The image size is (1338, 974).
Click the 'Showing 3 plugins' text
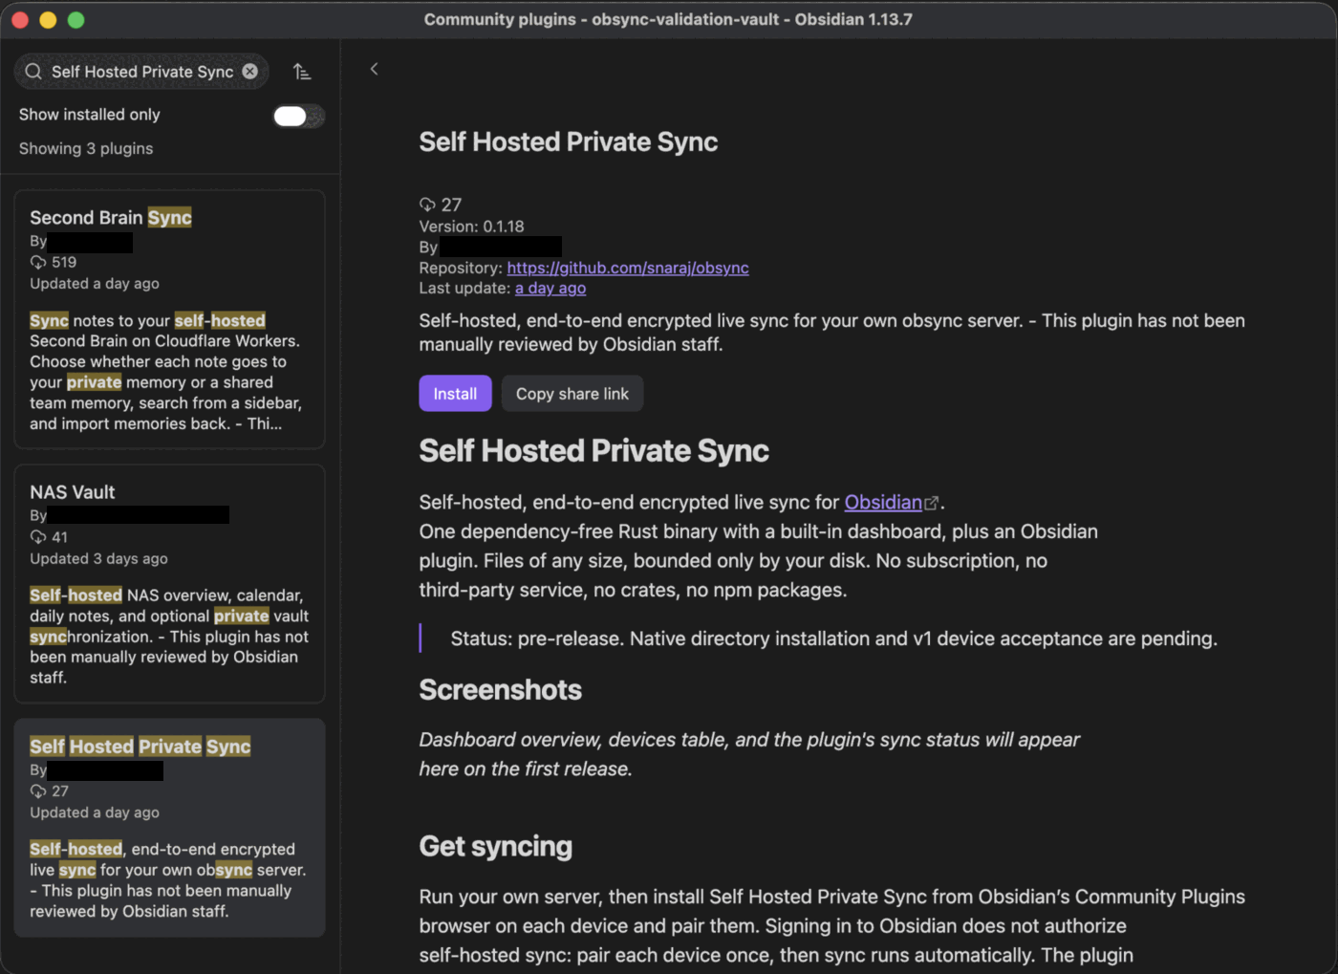coord(86,148)
